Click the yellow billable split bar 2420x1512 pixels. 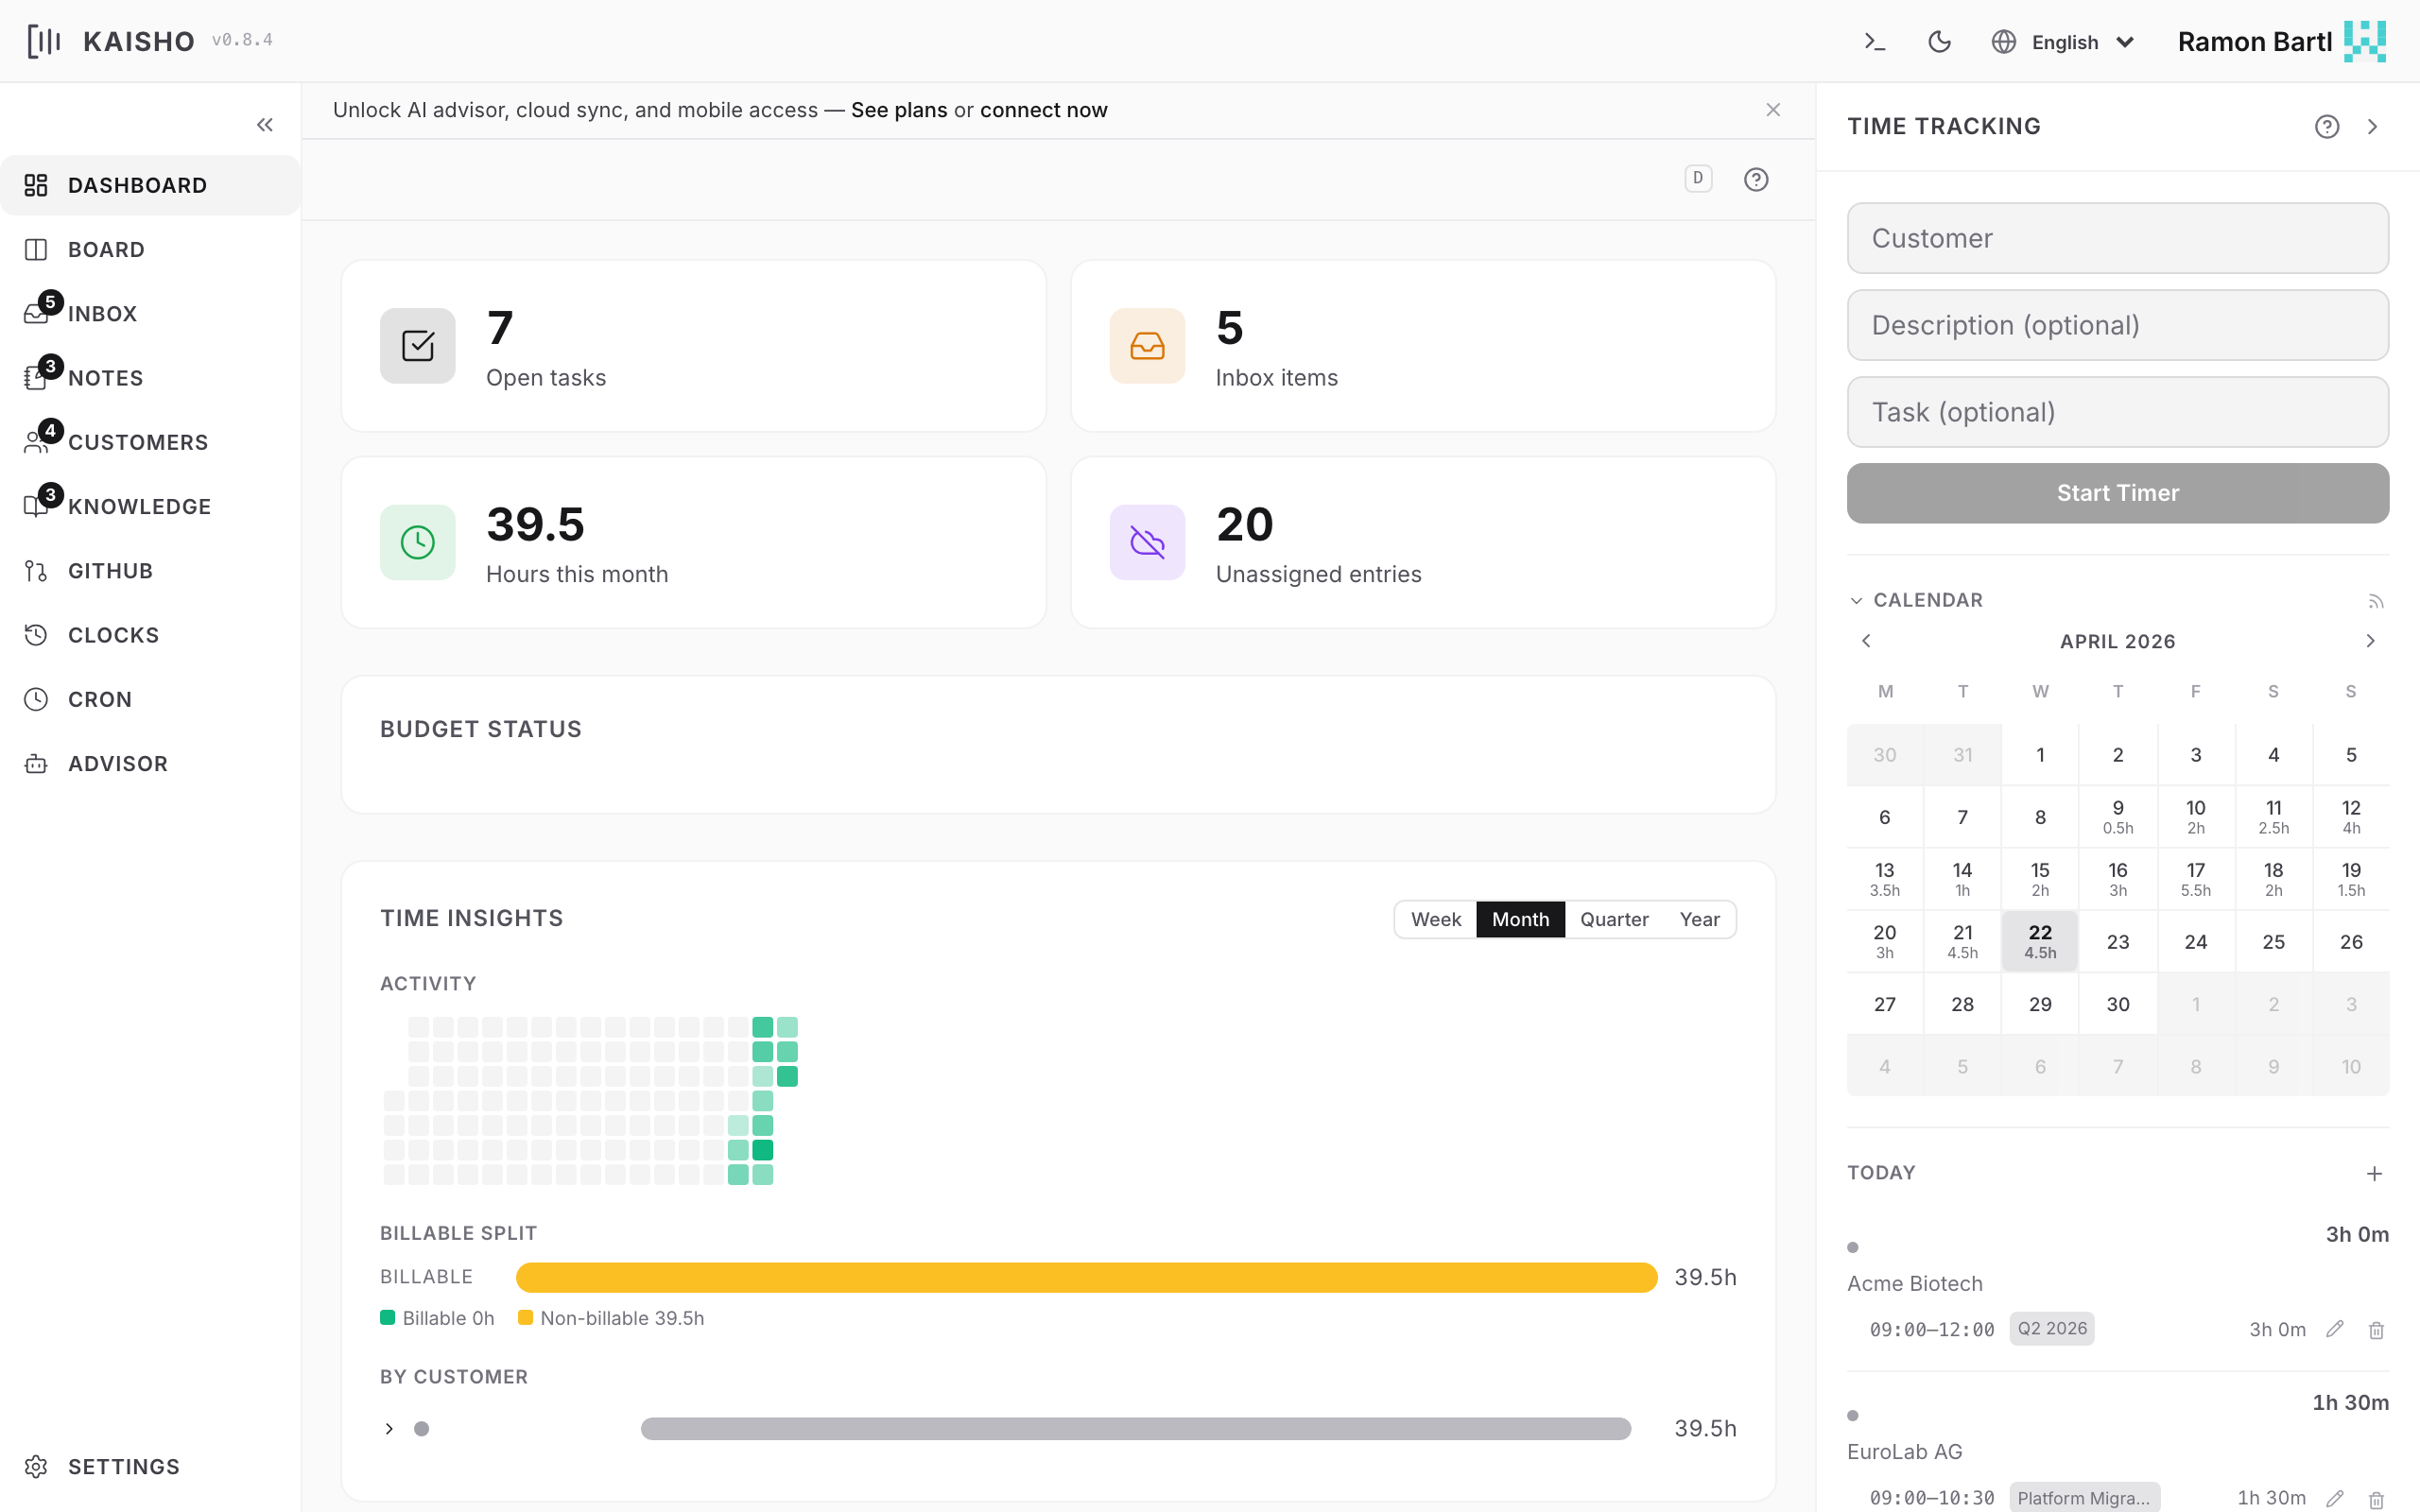pos(1086,1277)
